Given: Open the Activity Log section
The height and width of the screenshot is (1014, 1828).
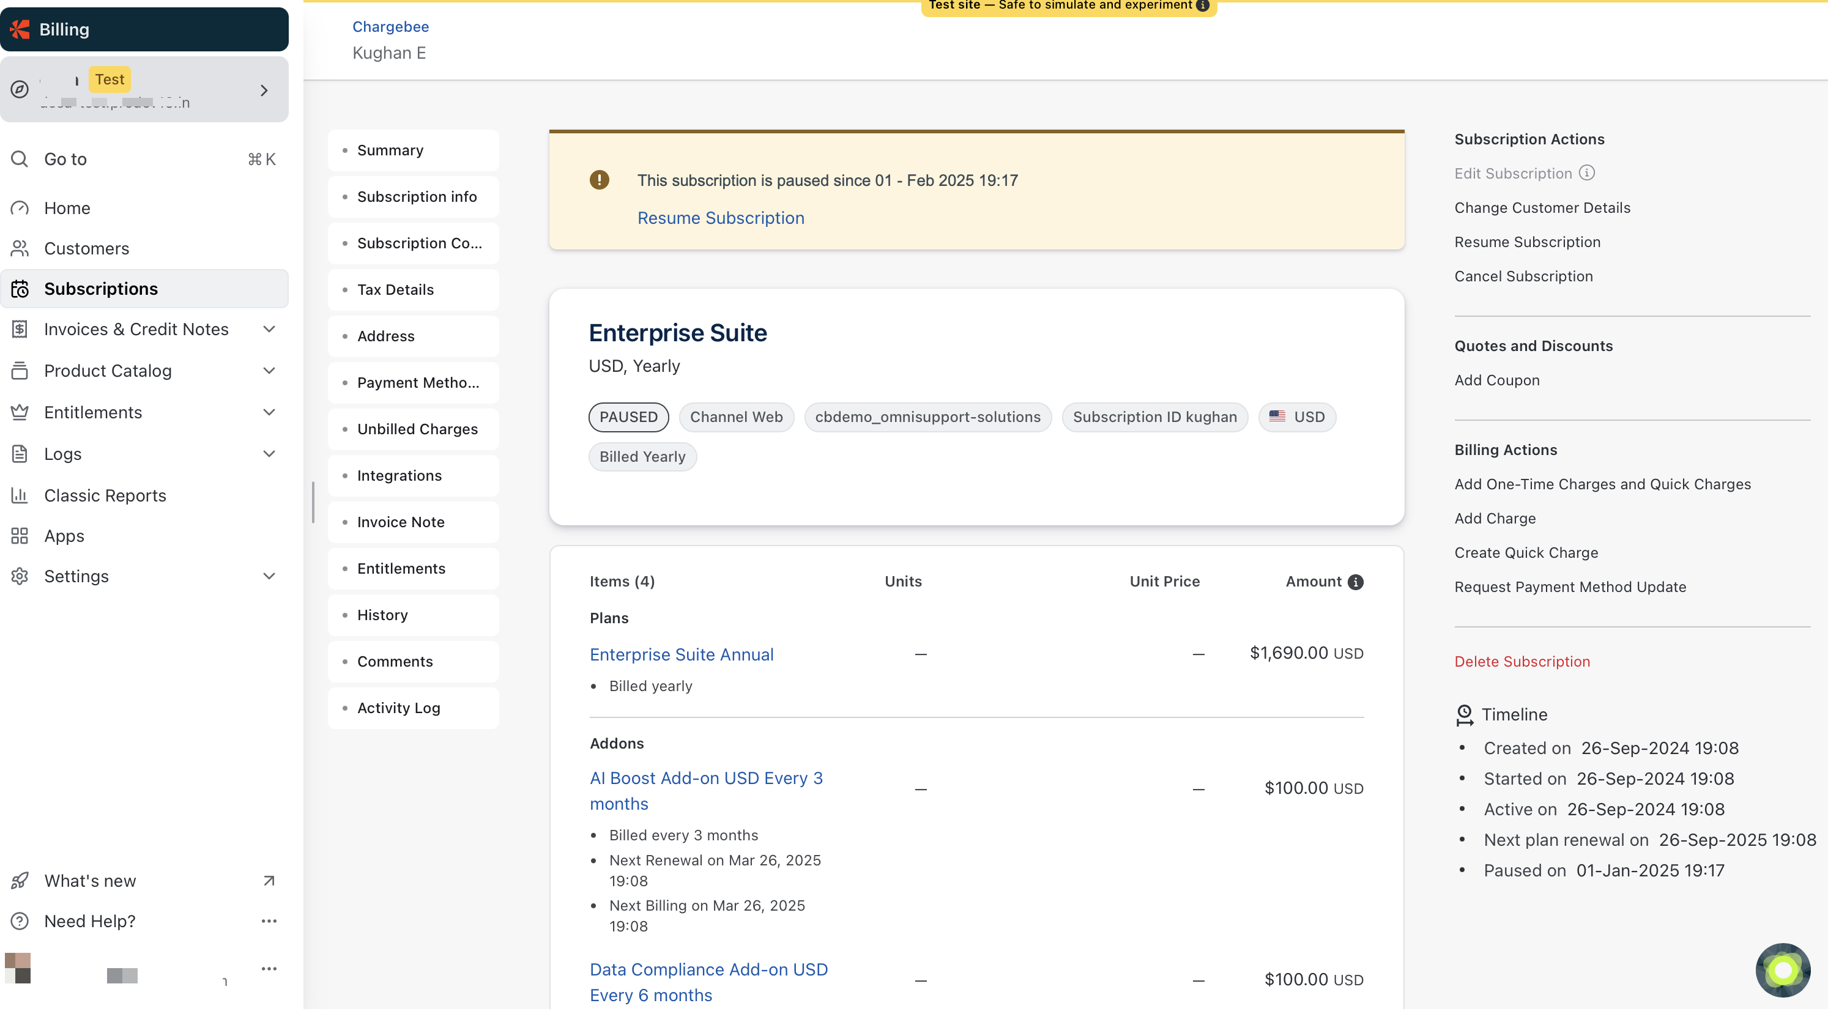Looking at the screenshot, I should click(398, 708).
